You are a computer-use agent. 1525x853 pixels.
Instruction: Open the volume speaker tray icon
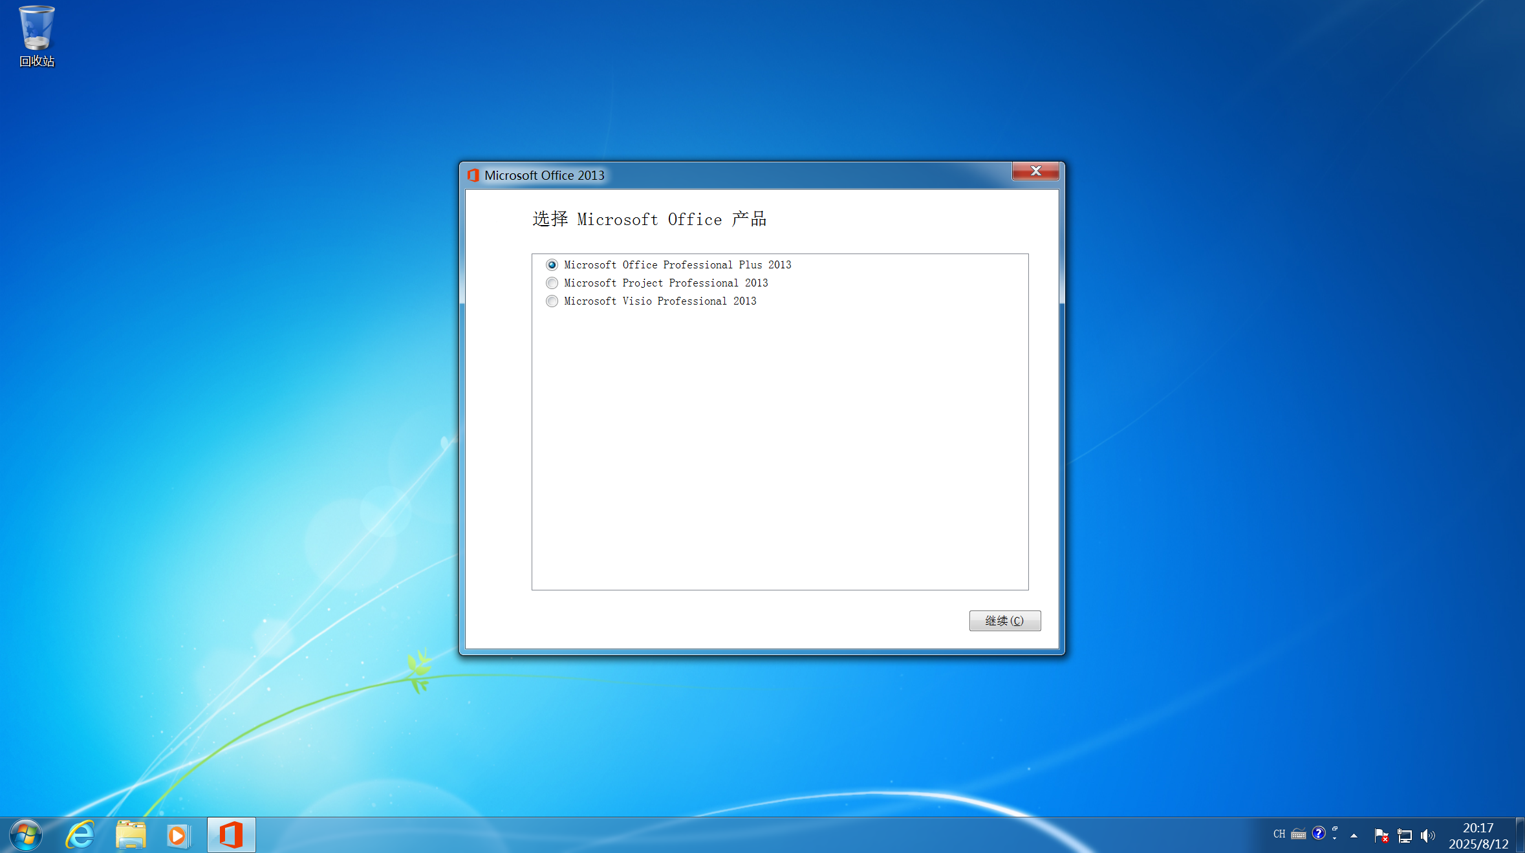pos(1427,836)
